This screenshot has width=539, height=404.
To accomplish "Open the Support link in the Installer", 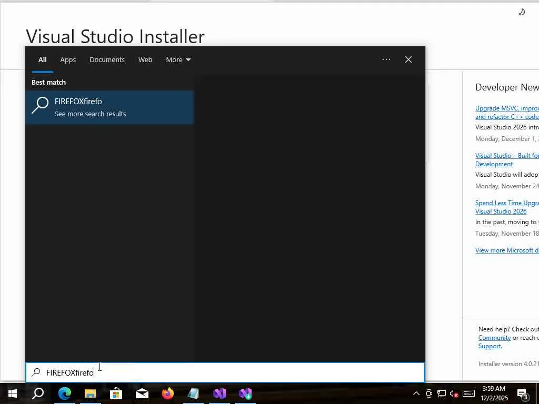I will click(490, 346).
